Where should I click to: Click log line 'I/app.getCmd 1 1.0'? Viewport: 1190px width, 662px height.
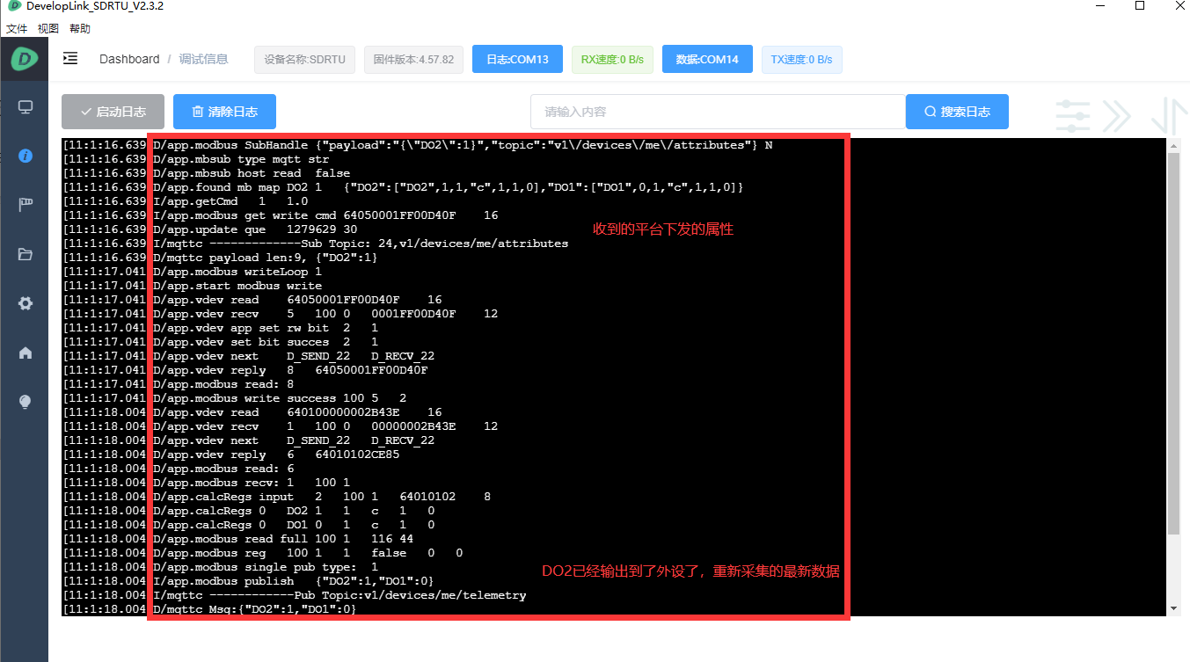pos(186,201)
